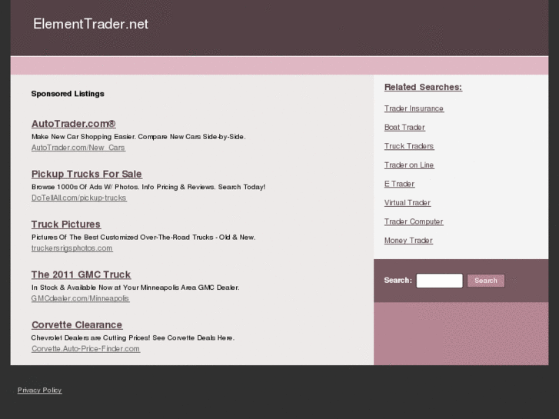
Task: Click 'Chevrolet Dealers are Cutting Prices' description
Action: 133,338
